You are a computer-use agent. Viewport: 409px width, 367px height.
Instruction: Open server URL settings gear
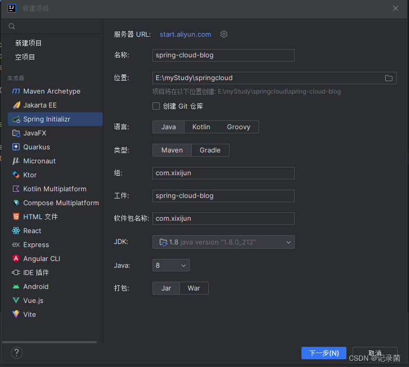pyautogui.click(x=224, y=34)
